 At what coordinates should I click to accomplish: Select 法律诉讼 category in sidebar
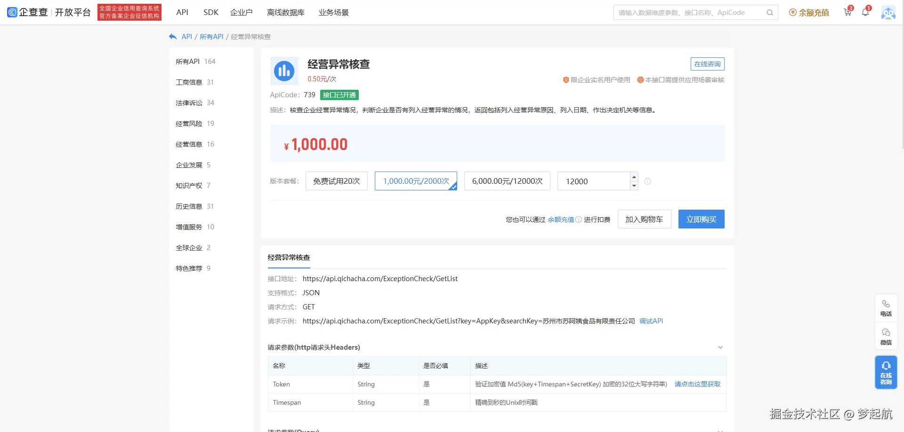[x=194, y=103]
